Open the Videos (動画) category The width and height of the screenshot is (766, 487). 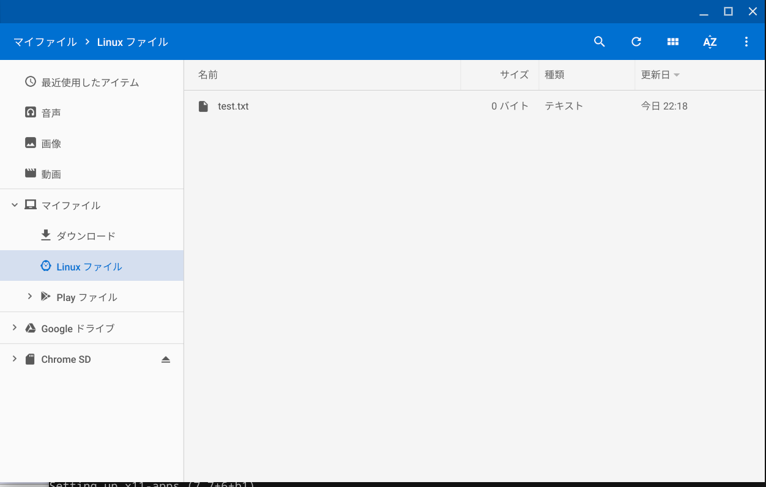(x=51, y=174)
